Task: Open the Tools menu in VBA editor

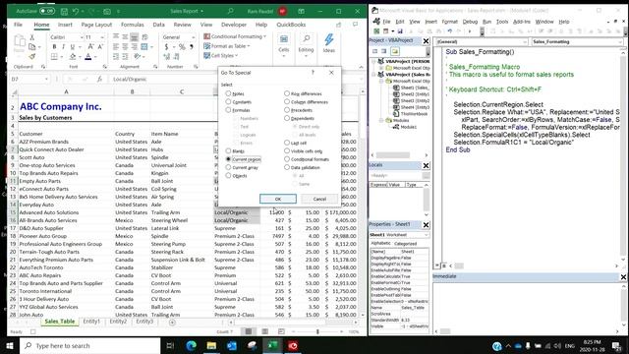Action: (x=502, y=22)
